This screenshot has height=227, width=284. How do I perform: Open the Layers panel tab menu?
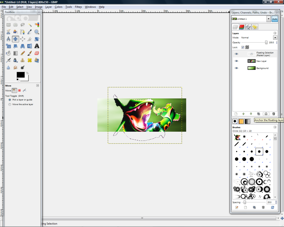275,33
